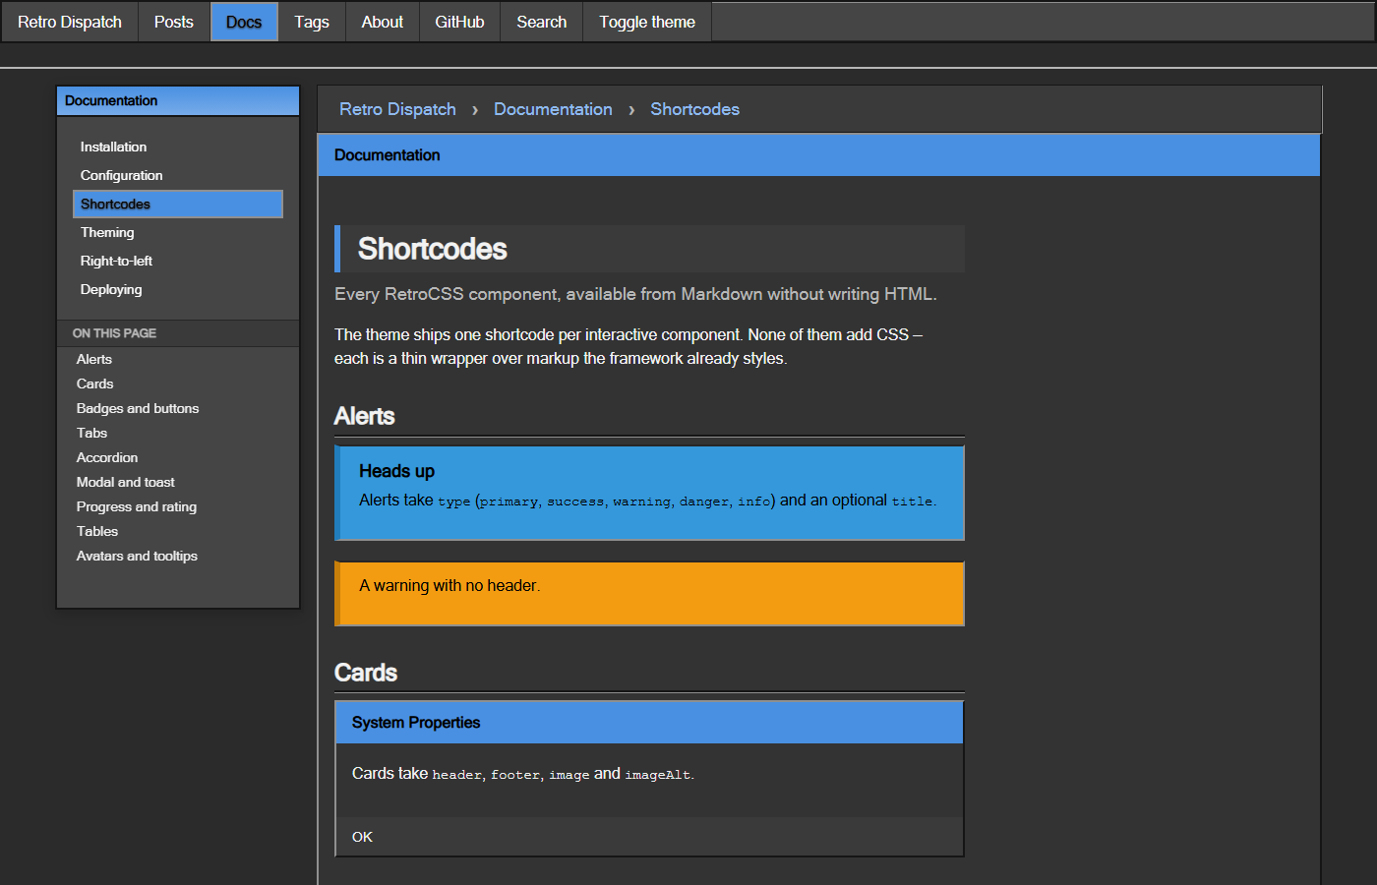The height and width of the screenshot is (885, 1377).
Task: Jump to the Tabs section
Action: point(92,433)
